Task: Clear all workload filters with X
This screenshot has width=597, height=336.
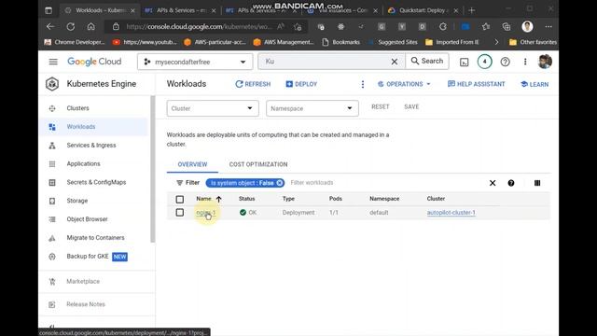Action: coord(493,183)
